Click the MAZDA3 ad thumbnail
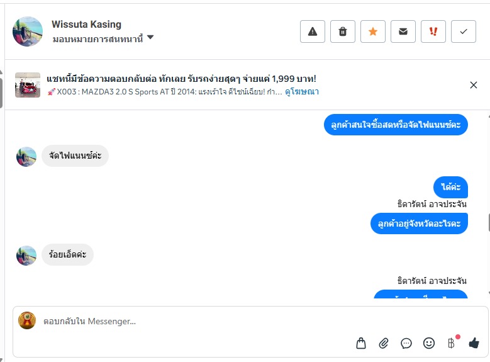Image resolution: width=490 pixels, height=362 pixels. [28, 84]
